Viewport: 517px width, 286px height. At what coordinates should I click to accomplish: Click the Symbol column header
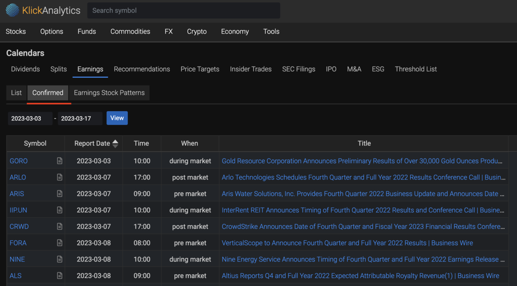[35, 143]
